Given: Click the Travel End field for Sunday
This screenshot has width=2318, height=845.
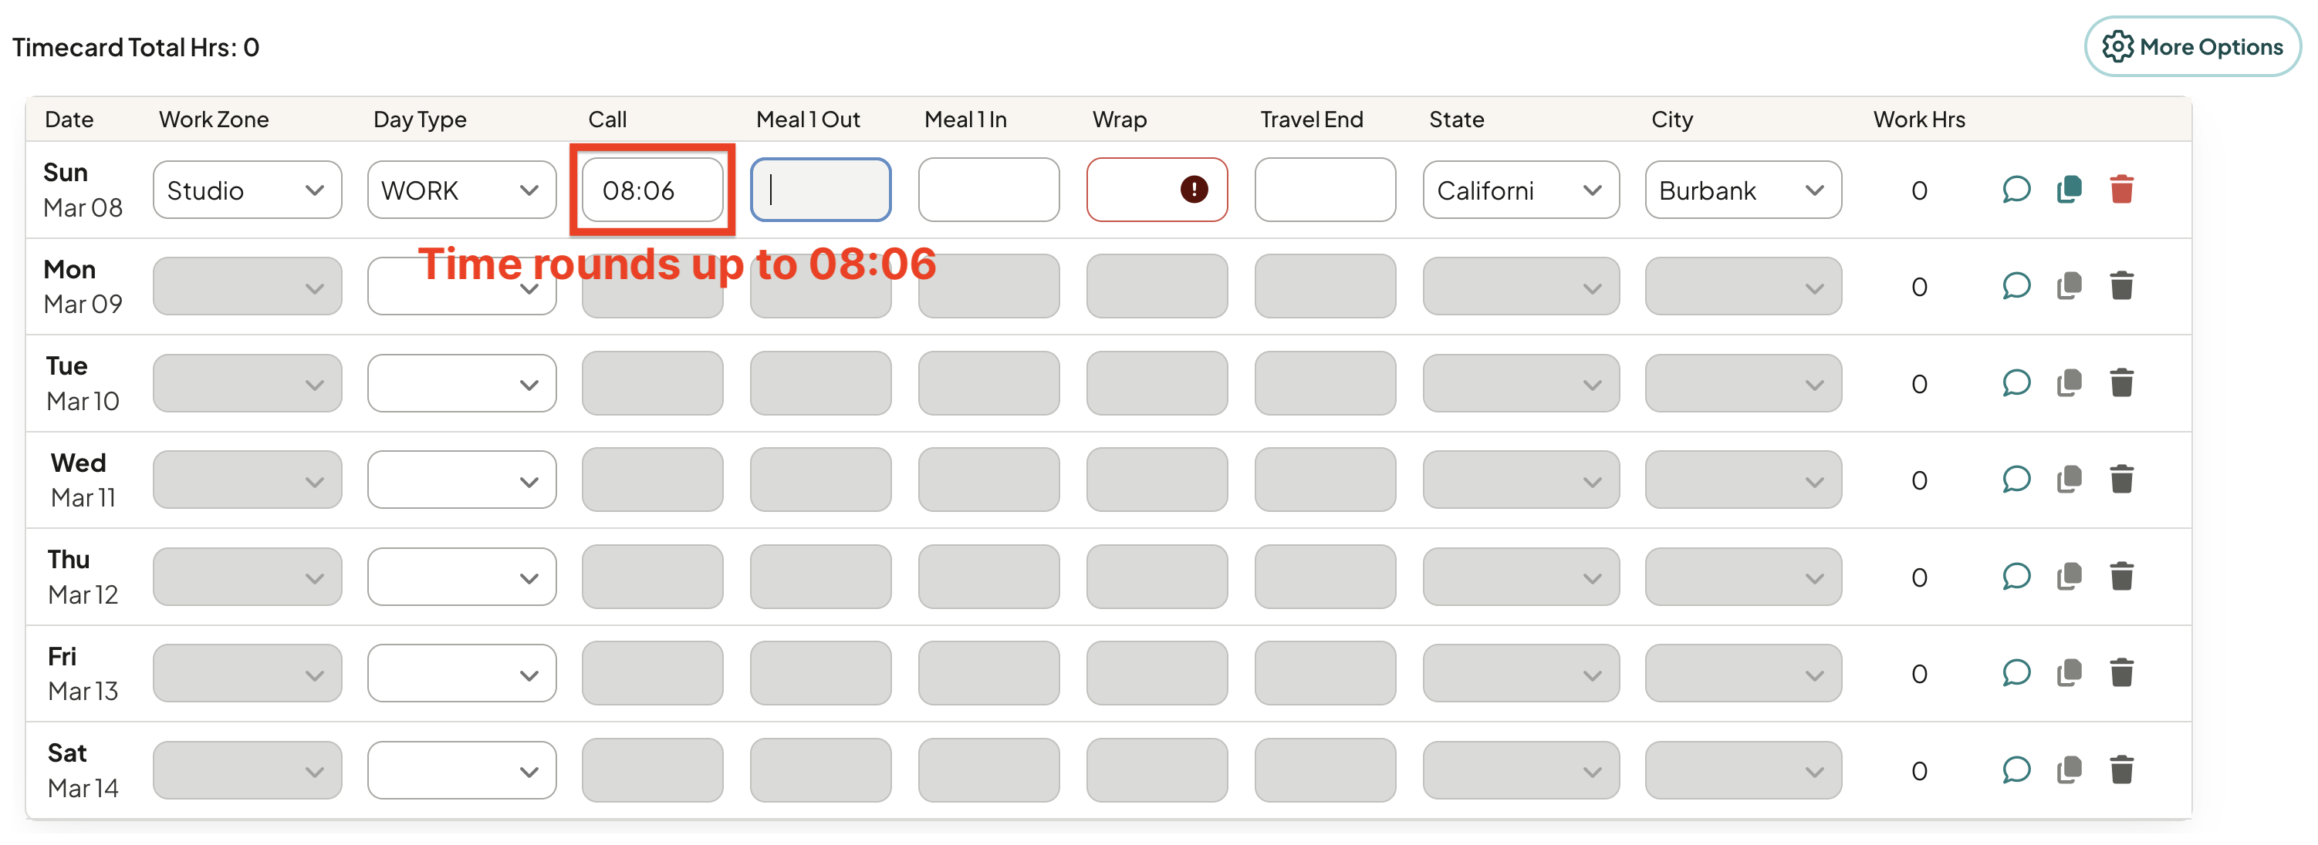Looking at the screenshot, I should point(1325,190).
